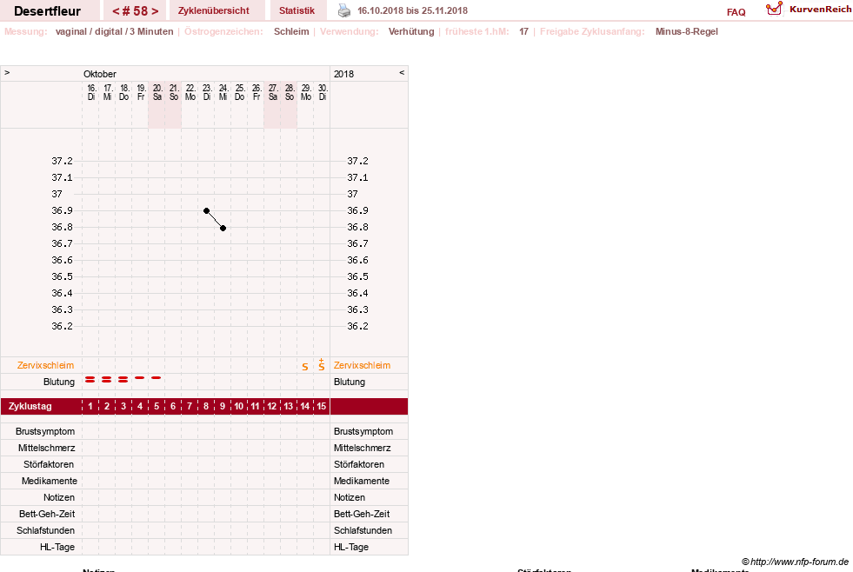Viewport: 853px width, 572px height.
Task: Click the left Mittelschmerz row label
Action: (47, 448)
